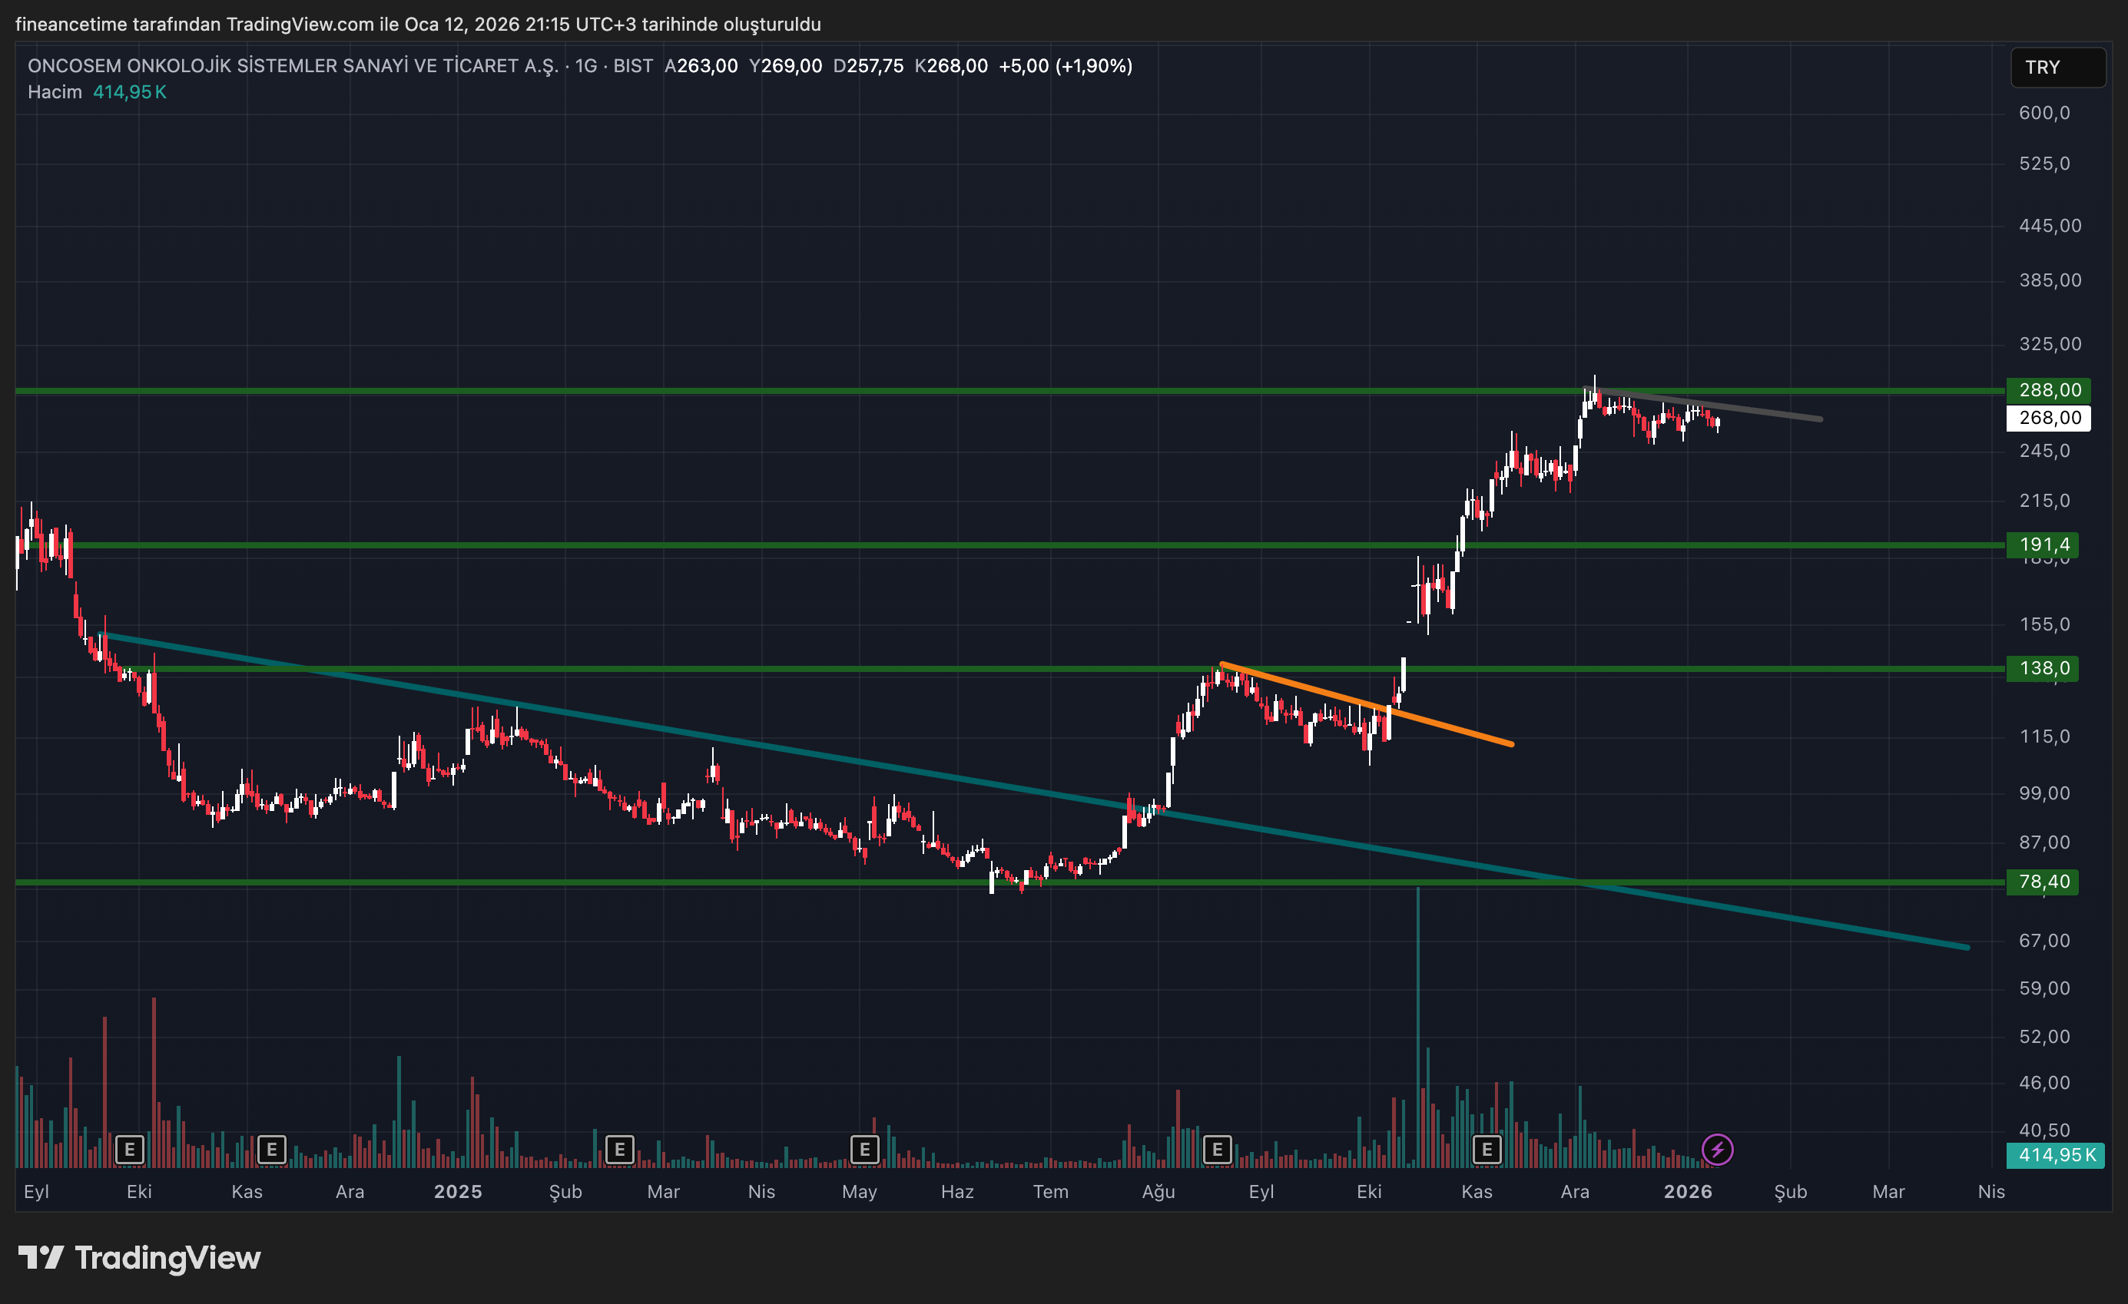This screenshot has height=1304, width=2128.
Task: Click the earnings E marker above Eki 2024
Action: (x=130, y=1150)
